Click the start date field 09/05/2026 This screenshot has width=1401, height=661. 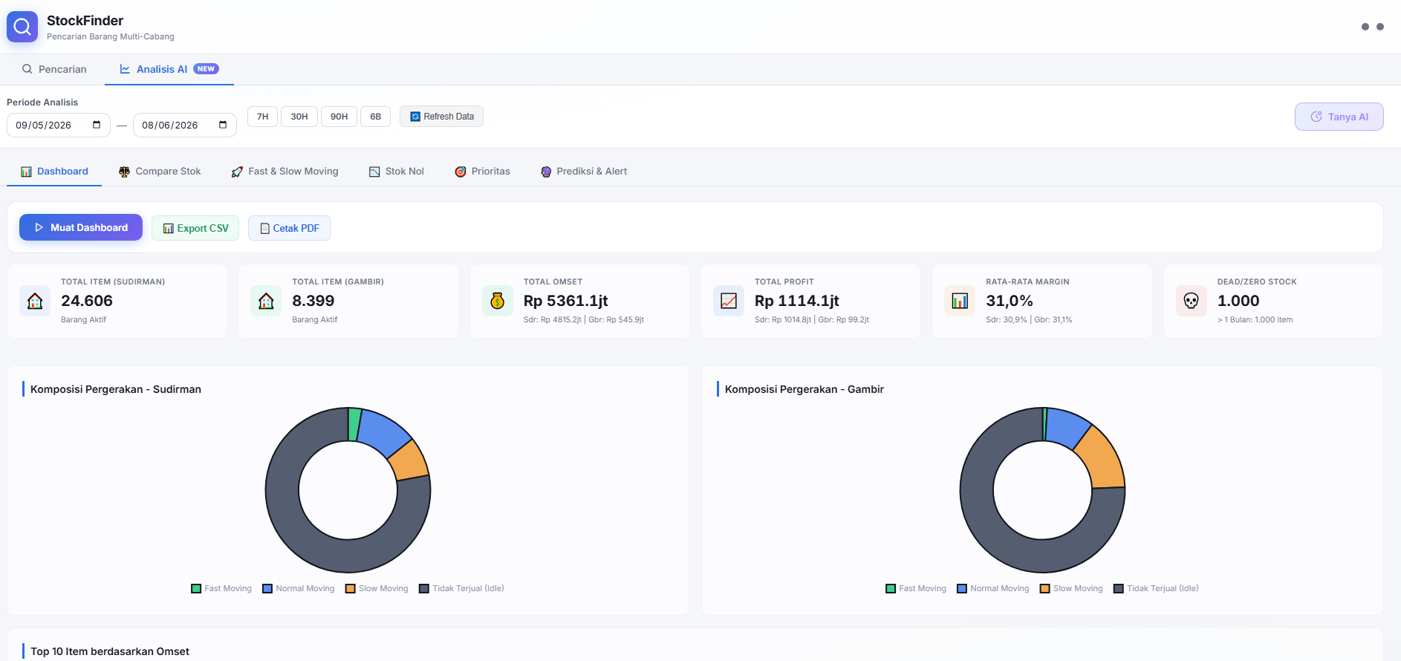pyautogui.click(x=59, y=125)
